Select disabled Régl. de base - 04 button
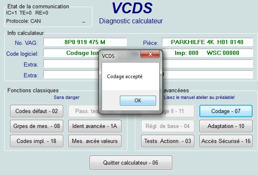258x175 pixels. point(168,126)
